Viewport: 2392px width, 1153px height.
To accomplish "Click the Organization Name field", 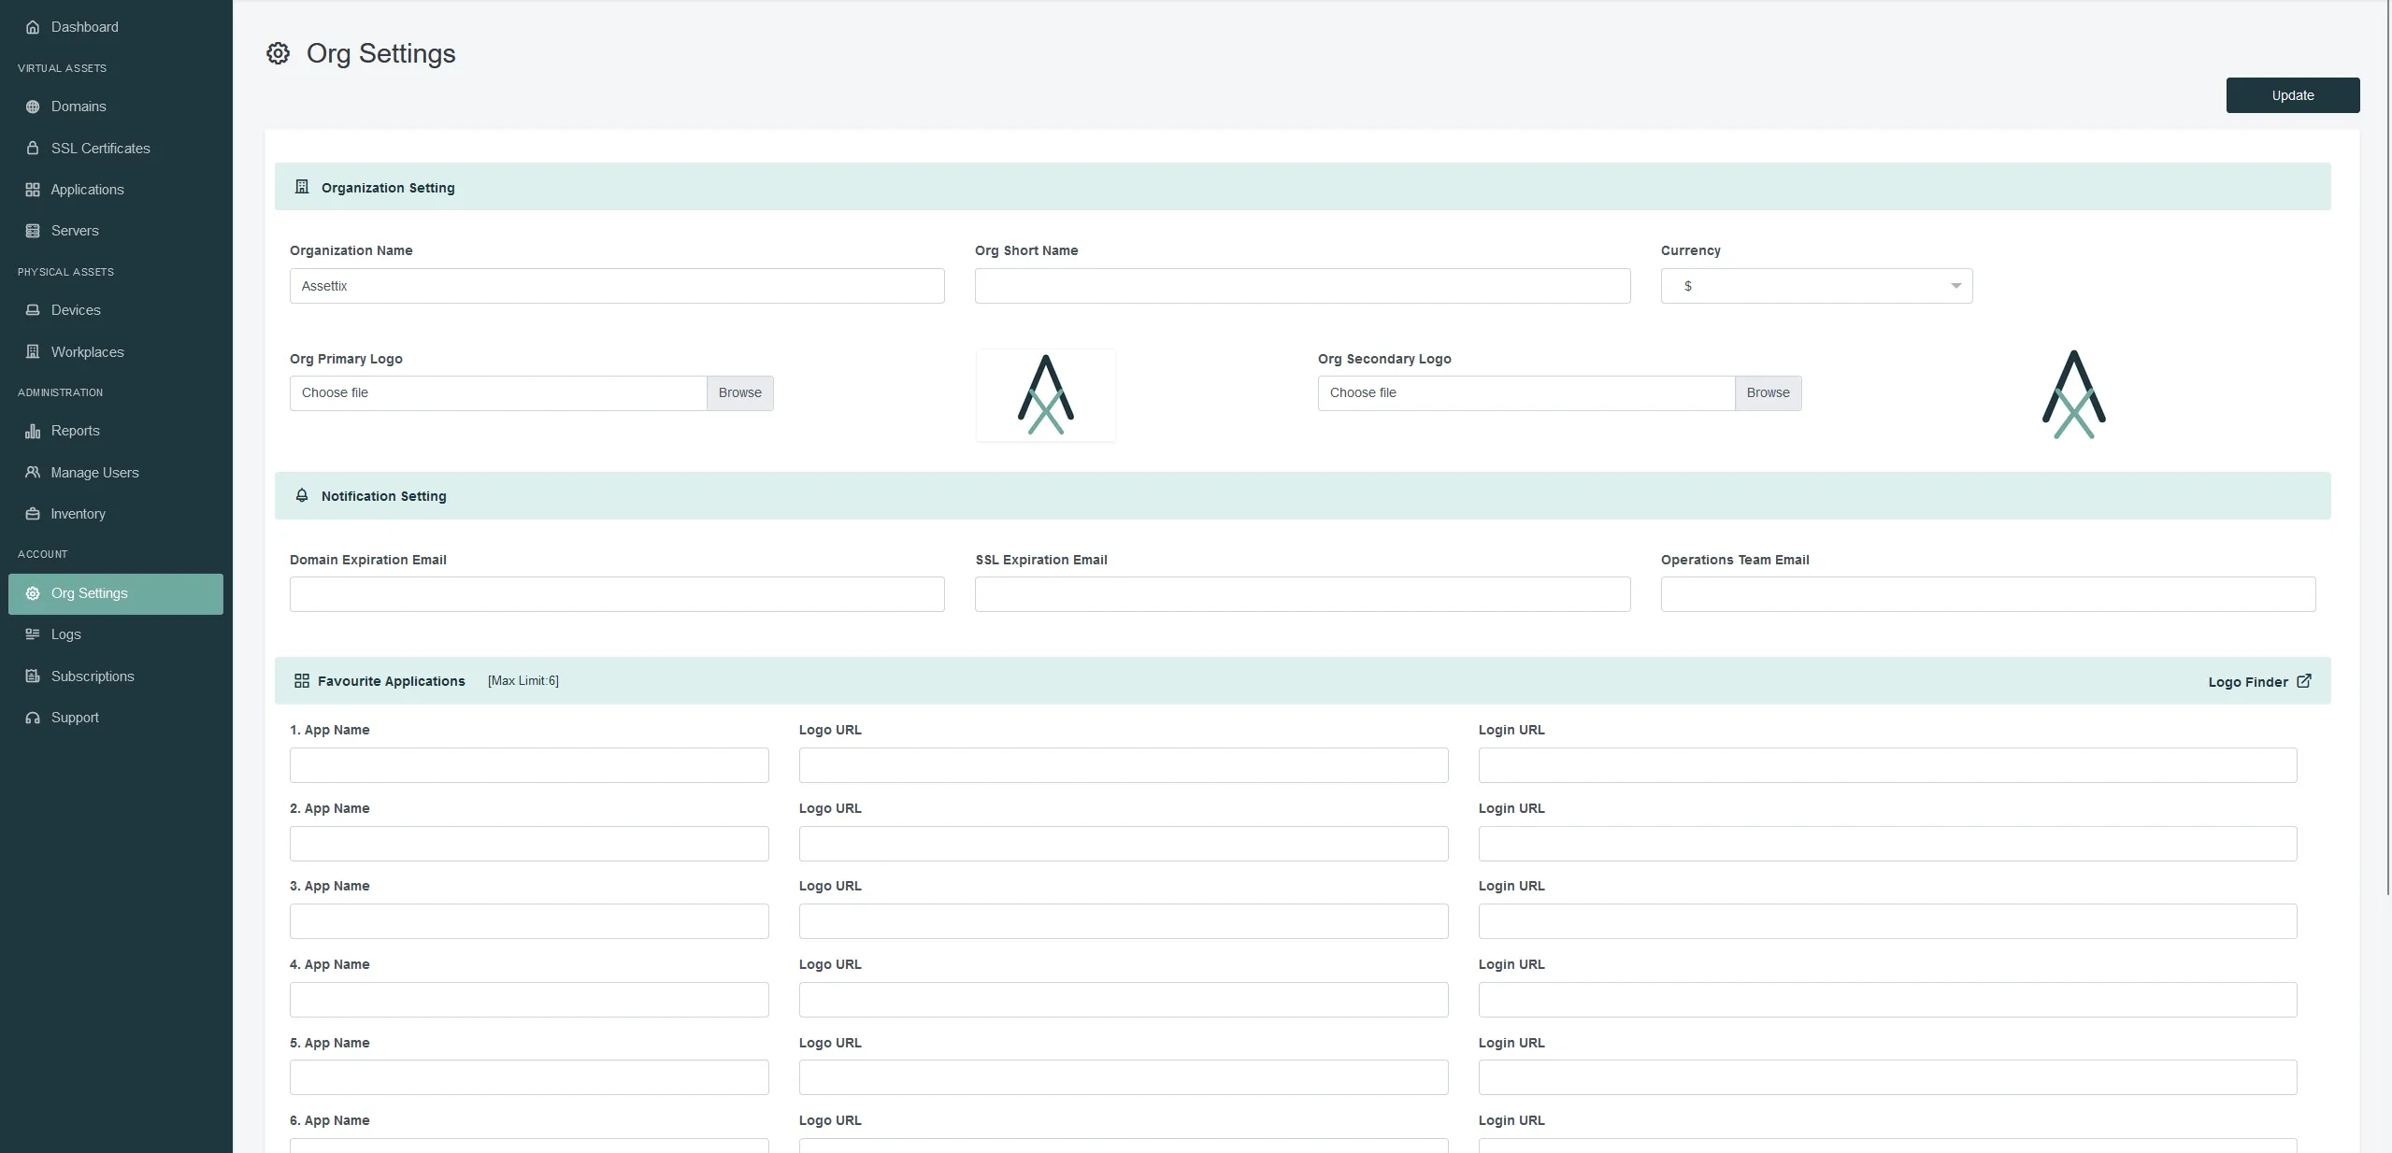I will tap(617, 286).
